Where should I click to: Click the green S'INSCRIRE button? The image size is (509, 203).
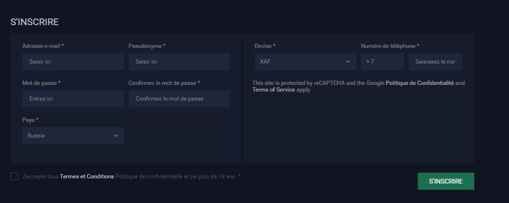(445, 181)
